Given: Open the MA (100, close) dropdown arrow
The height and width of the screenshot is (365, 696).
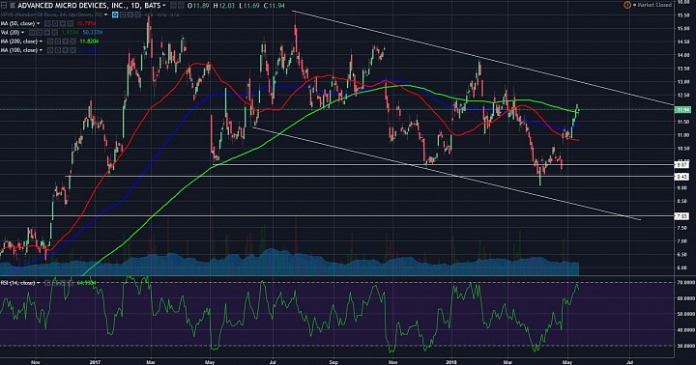Looking at the screenshot, I should pyautogui.click(x=41, y=50).
